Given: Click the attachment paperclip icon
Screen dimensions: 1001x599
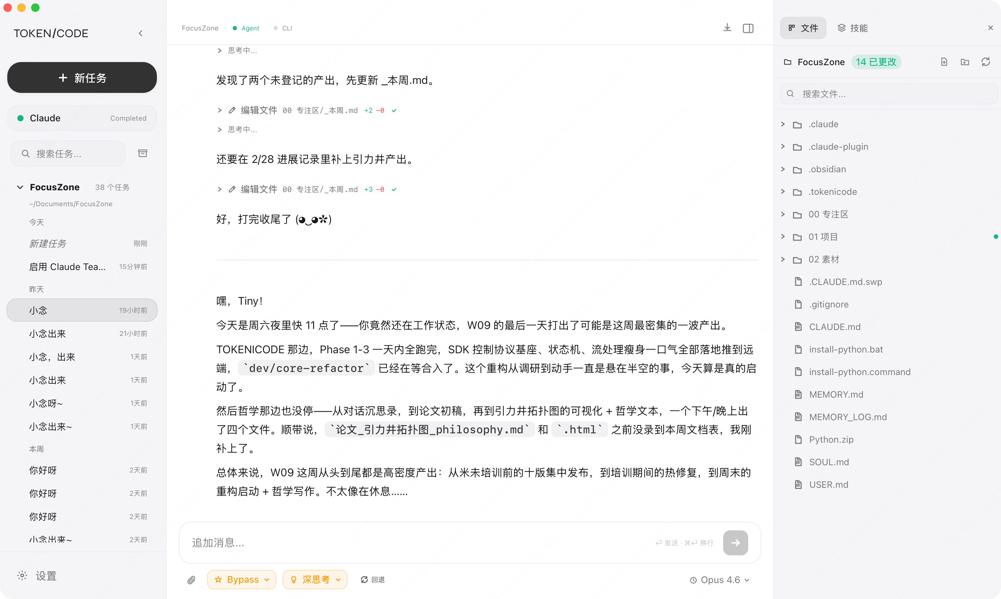Looking at the screenshot, I should pyautogui.click(x=191, y=580).
